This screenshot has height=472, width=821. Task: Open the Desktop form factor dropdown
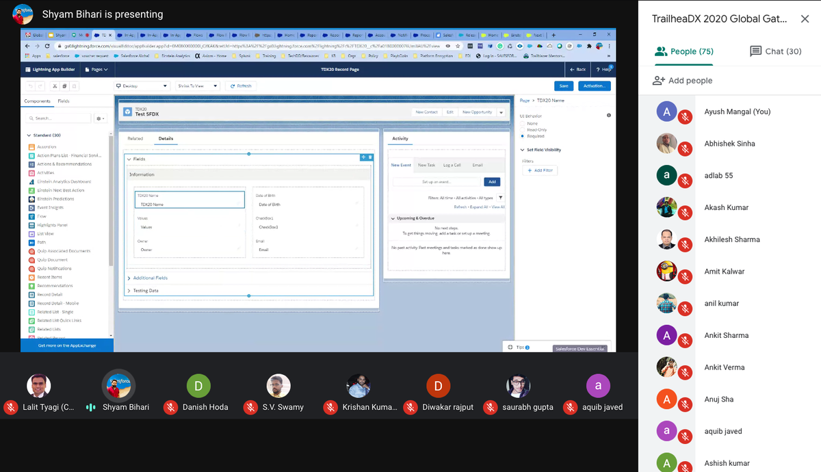coord(142,86)
